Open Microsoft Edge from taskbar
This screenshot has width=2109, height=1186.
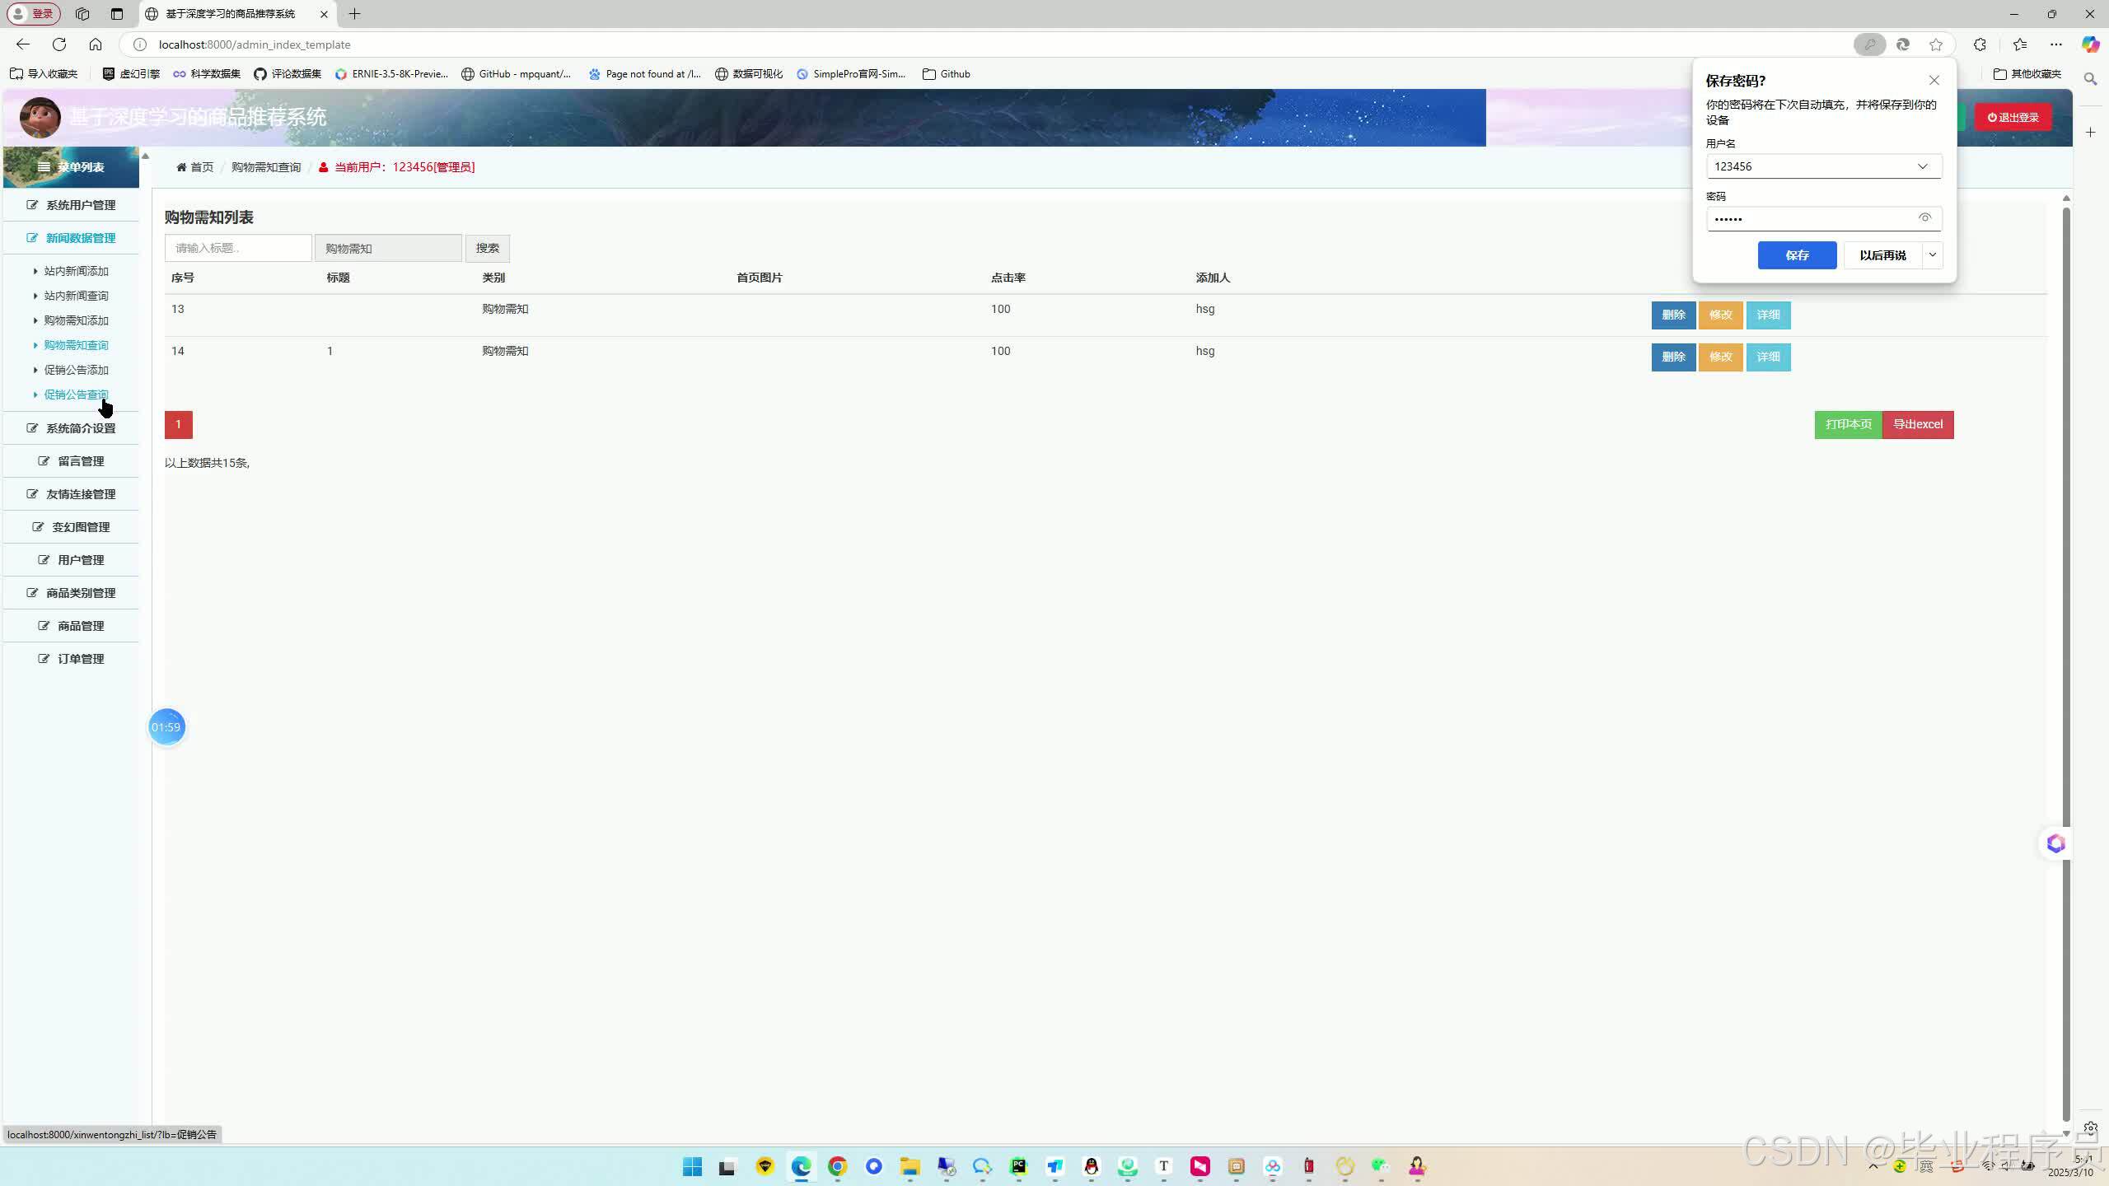coord(801,1166)
